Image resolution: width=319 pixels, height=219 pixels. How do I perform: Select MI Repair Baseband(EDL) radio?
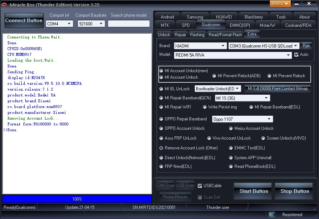point(251,107)
